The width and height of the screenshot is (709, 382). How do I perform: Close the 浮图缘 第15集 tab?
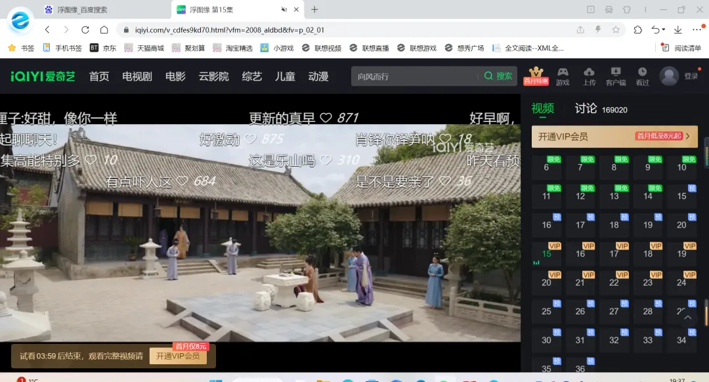point(296,9)
